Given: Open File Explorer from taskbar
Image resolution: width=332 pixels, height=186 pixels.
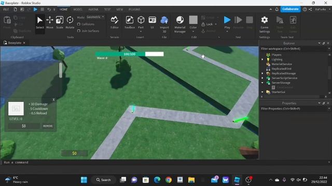Looking at the screenshot, I should pos(191,180).
